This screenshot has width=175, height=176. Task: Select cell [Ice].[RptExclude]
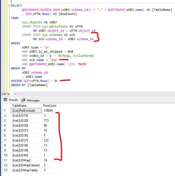point(26,111)
